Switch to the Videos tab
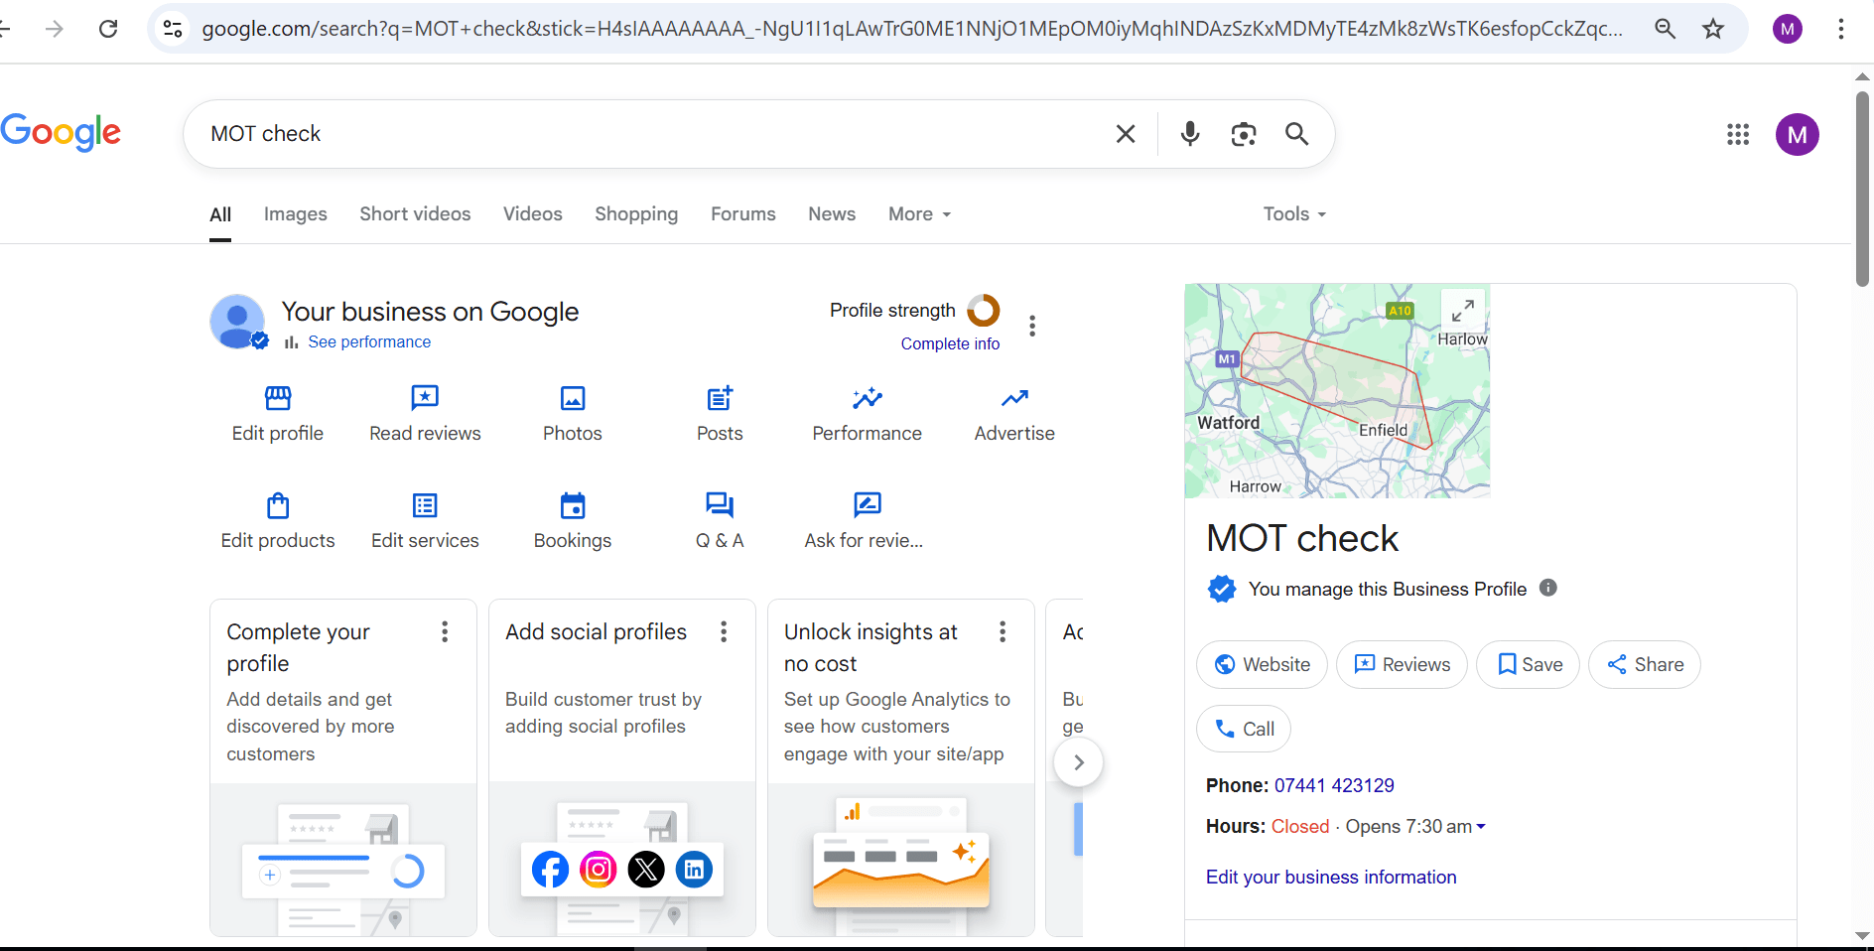Screen dimensions: 1874x951 [533, 214]
